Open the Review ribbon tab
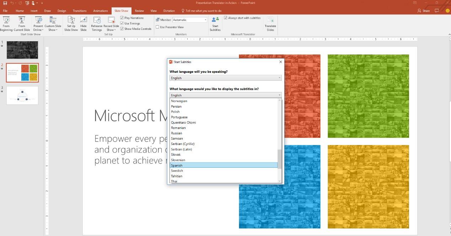Image resolution: width=451 pixels, height=236 pixels. coord(139,11)
